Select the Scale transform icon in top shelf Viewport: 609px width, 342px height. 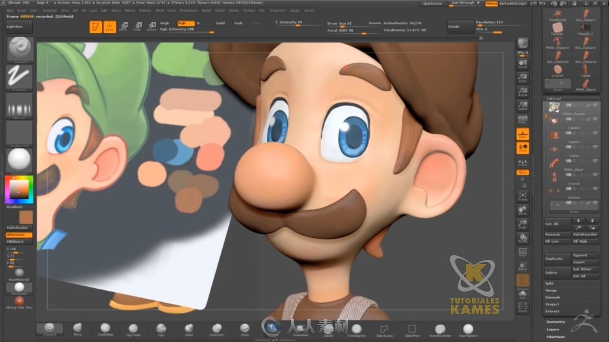[138, 27]
